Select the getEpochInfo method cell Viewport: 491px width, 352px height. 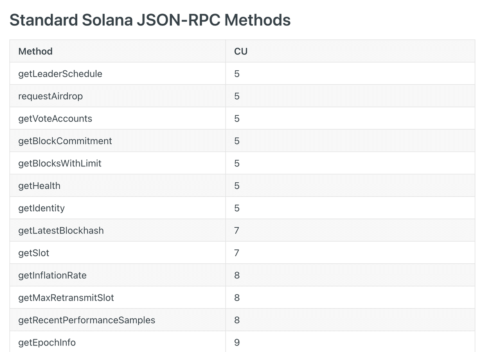(x=47, y=342)
